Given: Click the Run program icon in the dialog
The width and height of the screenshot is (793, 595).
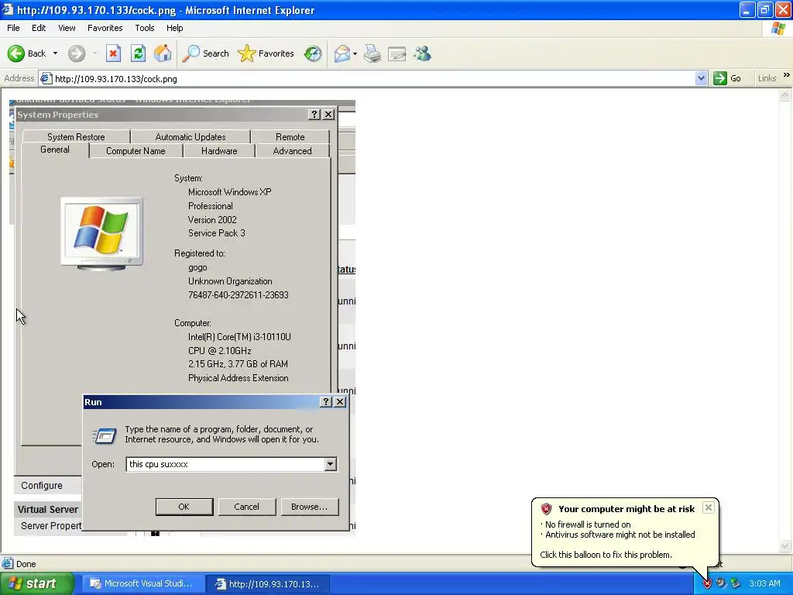Looking at the screenshot, I should (x=105, y=435).
